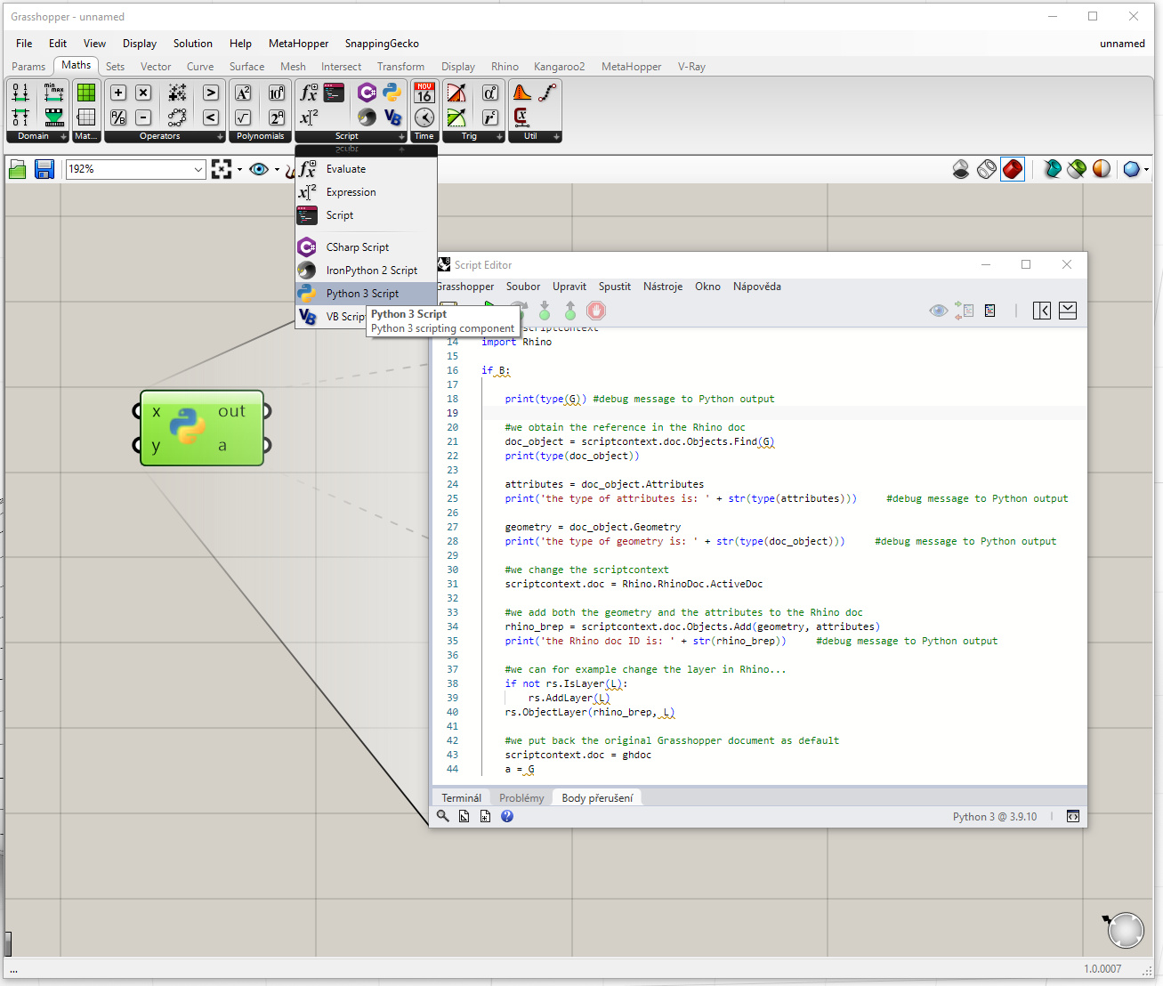1163x986 pixels.
Task: Open file with the green folder icon
Action: point(17,169)
